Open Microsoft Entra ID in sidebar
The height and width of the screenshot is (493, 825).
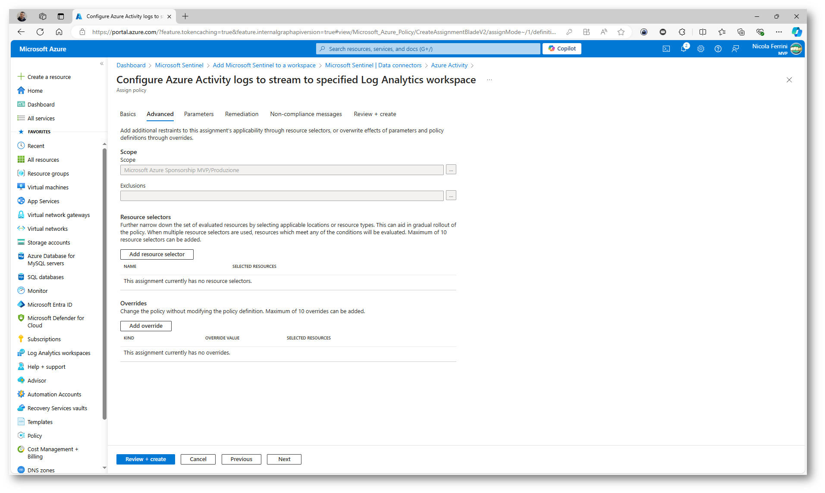[x=50, y=305]
